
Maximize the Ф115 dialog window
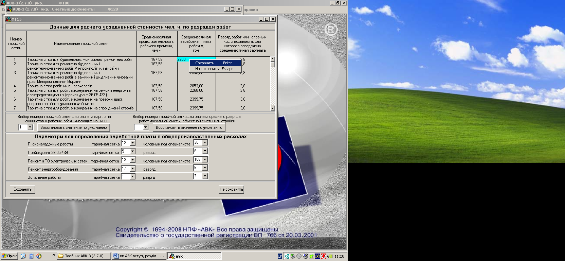267,19
